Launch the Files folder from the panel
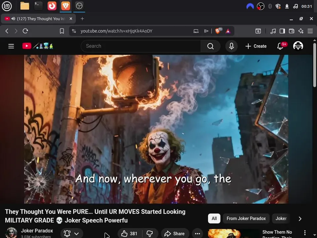The image size is (317, 238). coord(25,6)
